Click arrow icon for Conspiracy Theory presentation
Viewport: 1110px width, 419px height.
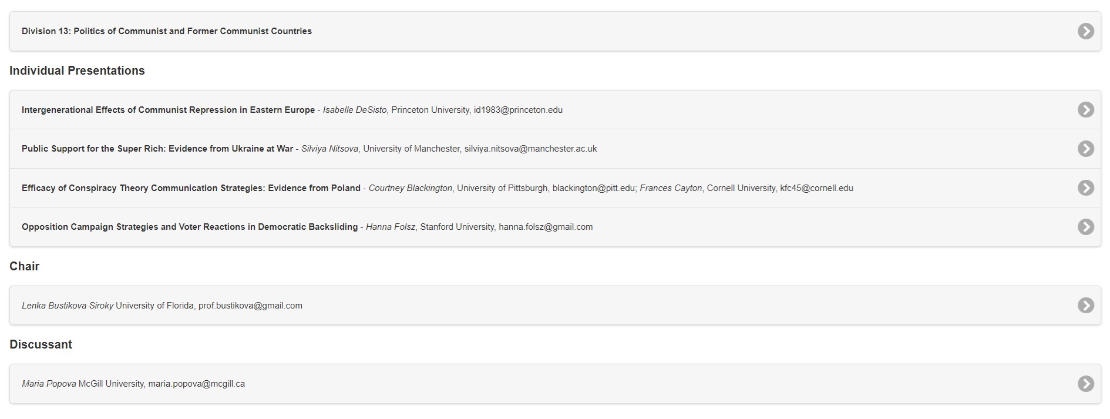(x=1085, y=188)
